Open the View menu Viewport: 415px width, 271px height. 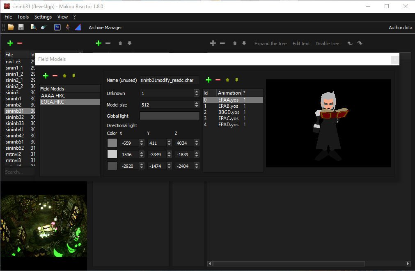tap(62, 17)
